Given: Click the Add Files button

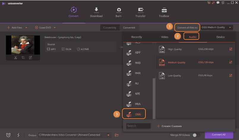Looking at the screenshot, I should 15,28.
